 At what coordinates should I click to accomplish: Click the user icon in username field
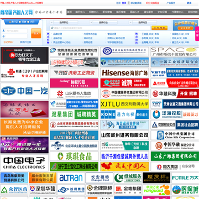point(4,31)
